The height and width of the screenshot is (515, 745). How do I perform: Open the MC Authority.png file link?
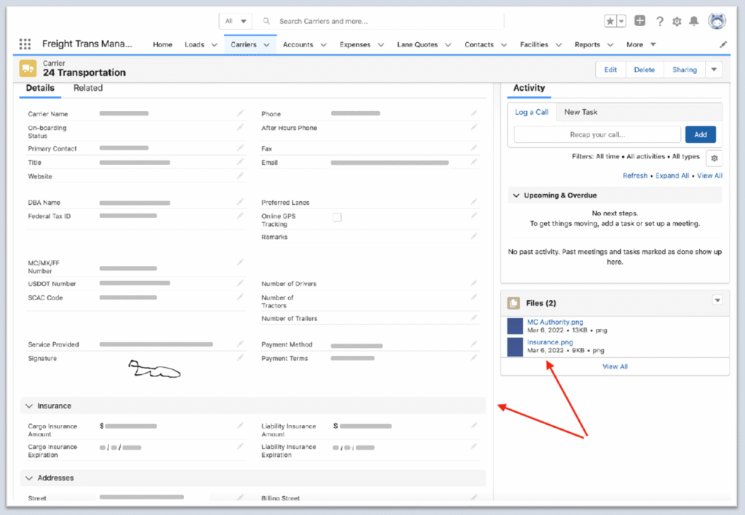tap(554, 322)
